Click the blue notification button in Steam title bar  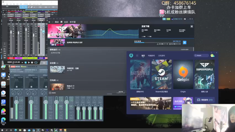pyautogui.click(x=164, y=19)
